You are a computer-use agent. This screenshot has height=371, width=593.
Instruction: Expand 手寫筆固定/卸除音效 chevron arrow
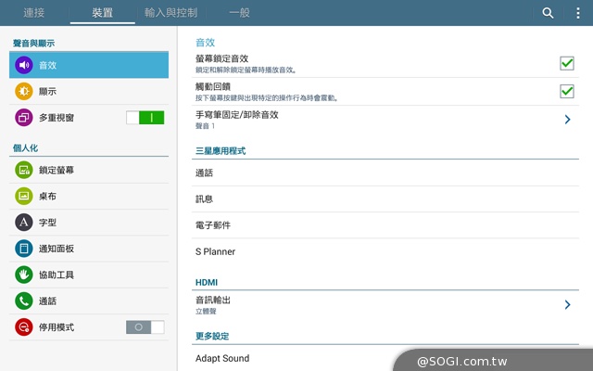tap(567, 120)
